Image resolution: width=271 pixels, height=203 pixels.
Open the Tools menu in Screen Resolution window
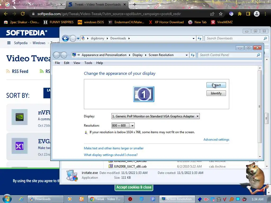click(x=88, y=63)
